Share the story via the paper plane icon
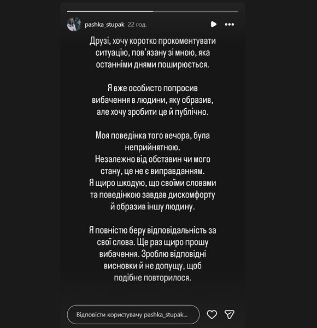This screenshot has height=328, width=317. pyautogui.click(x=229, y=314)
